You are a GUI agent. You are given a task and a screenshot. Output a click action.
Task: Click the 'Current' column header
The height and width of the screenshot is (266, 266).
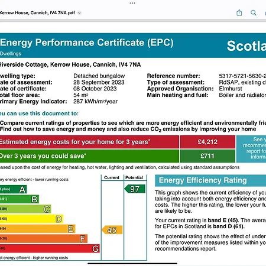(x=112, y=177)
